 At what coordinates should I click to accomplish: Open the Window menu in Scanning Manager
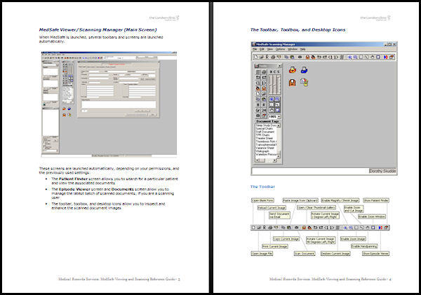pyautogui.click(x=293, y=49)
